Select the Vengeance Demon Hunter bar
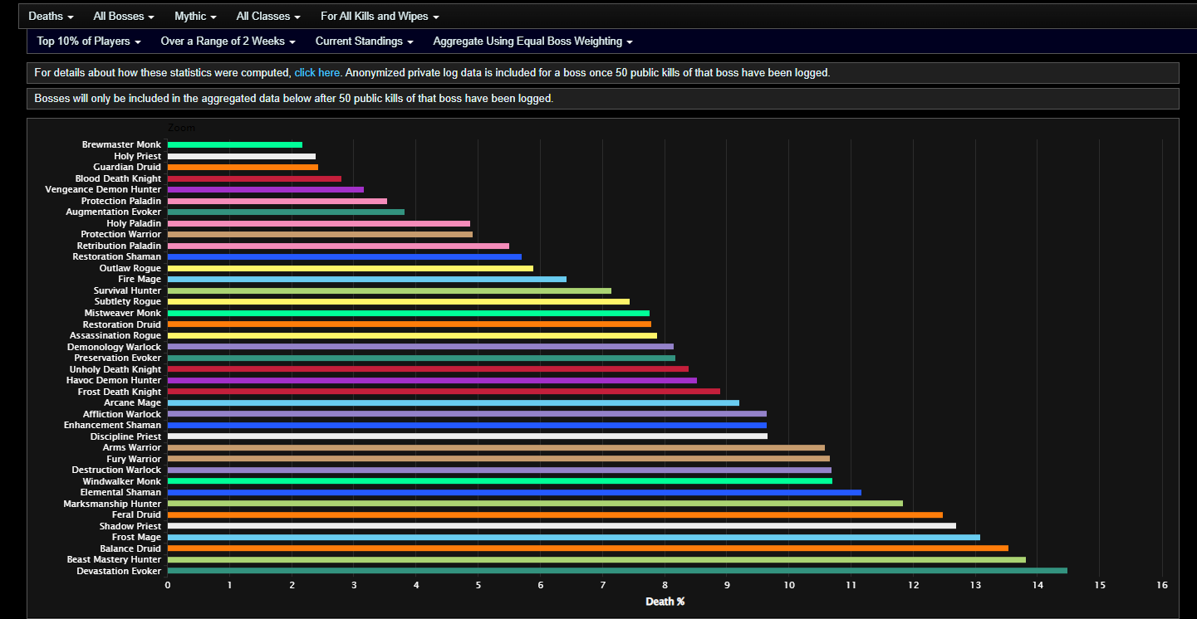1197x619 pixels. pyautogui.click(x=266, y=190)
